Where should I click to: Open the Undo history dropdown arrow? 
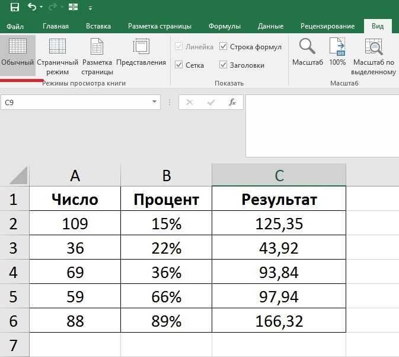pos(42,7)
